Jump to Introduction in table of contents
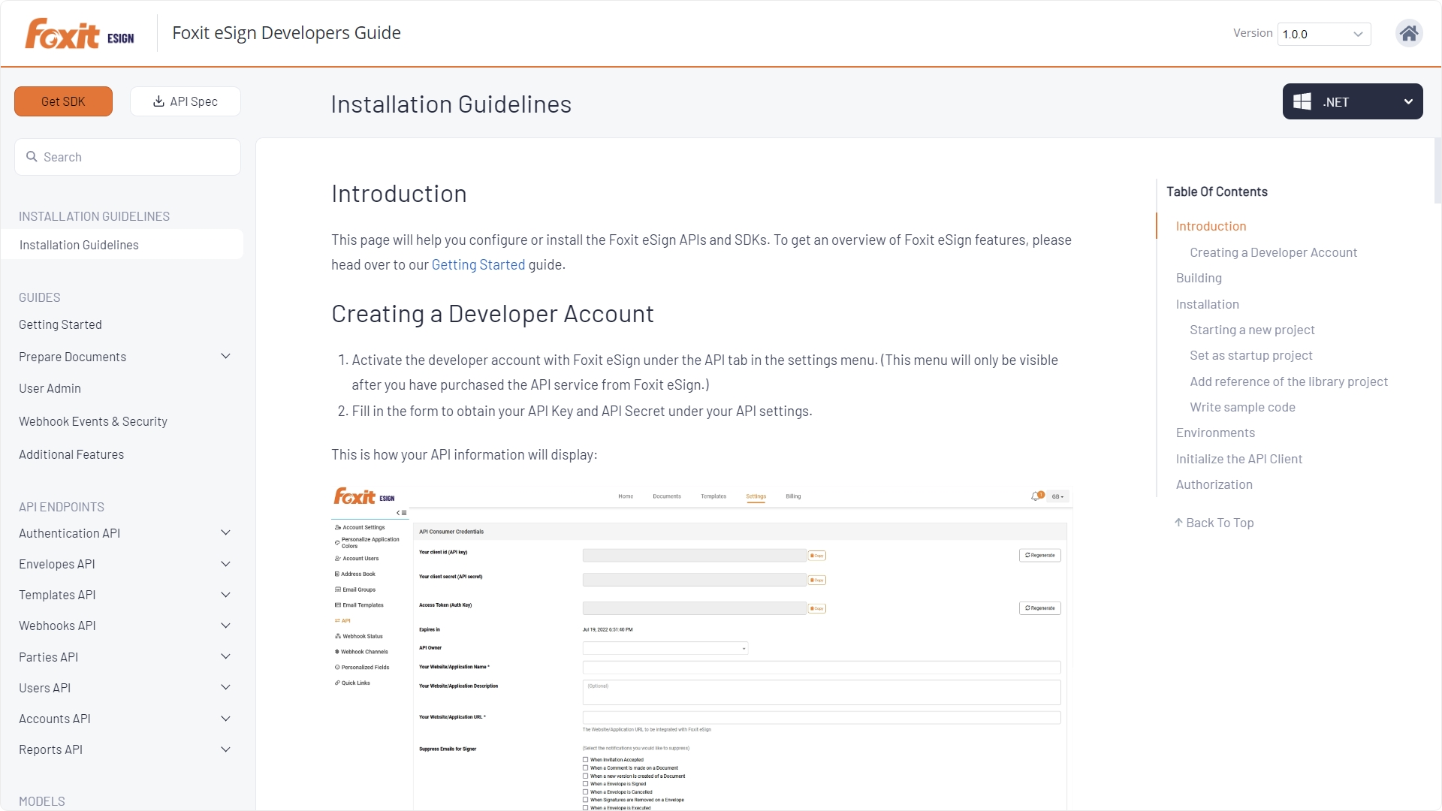This screenshot has width=1442, height=811. point(1211,226)
